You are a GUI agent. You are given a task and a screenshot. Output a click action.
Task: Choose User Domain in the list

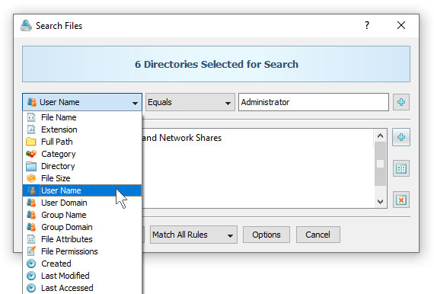82,203
